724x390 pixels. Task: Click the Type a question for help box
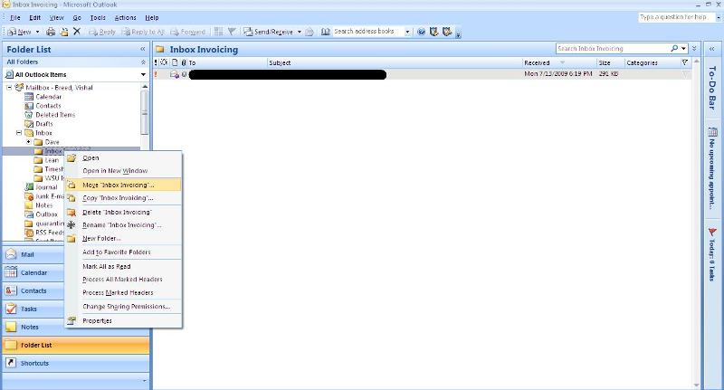(676, 17)
